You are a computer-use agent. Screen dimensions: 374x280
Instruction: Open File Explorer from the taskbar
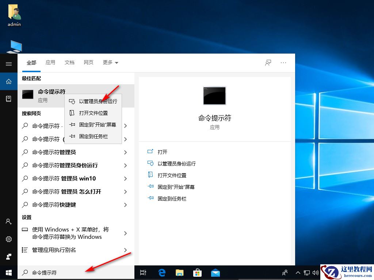coord(179,272)
